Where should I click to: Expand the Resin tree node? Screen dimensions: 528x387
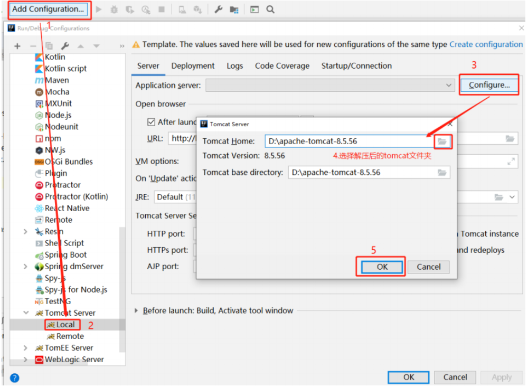click(x=25, y=232)
